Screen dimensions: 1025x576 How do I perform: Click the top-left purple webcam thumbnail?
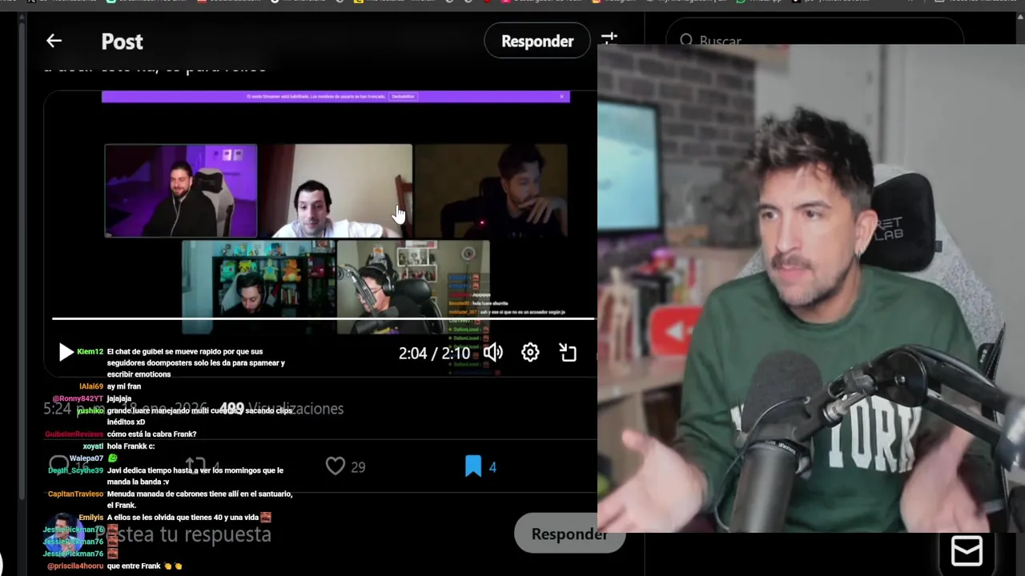(x=181, y=190)
